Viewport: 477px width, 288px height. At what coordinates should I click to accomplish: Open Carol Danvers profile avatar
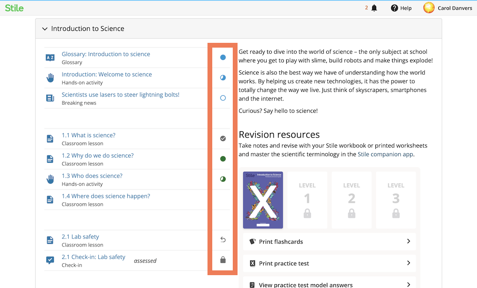(x=429, y=8)
